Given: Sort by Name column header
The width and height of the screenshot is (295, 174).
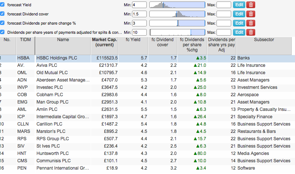Looking at the screenshot, I should point(63,46).
